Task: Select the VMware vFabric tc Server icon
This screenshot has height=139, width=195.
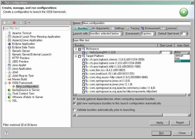Action: (10, 97)
